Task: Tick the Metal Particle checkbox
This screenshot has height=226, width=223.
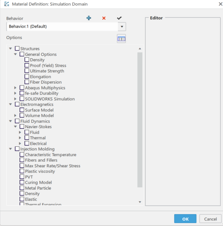Action: (x=22, y=188)
